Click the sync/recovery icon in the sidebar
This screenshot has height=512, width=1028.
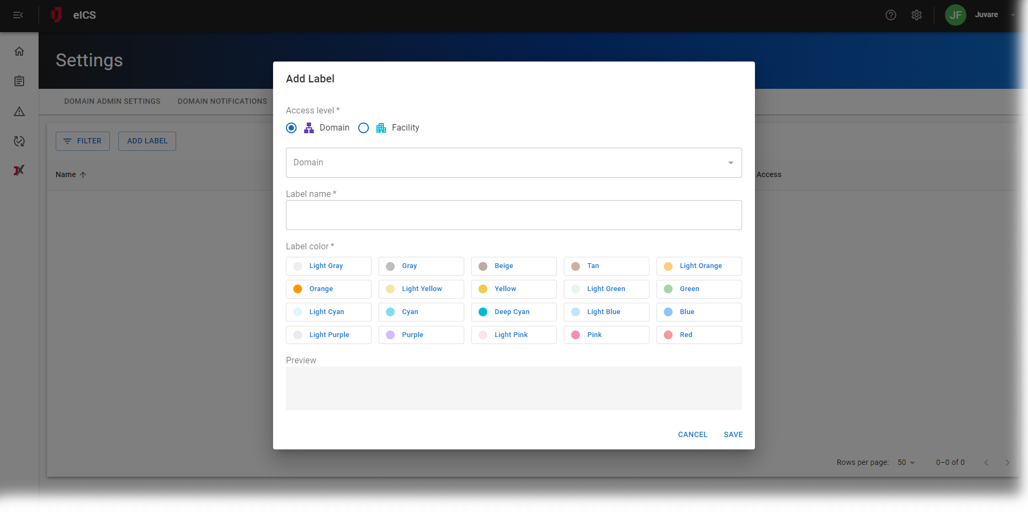pyautogui.click(x=19, y=142)
